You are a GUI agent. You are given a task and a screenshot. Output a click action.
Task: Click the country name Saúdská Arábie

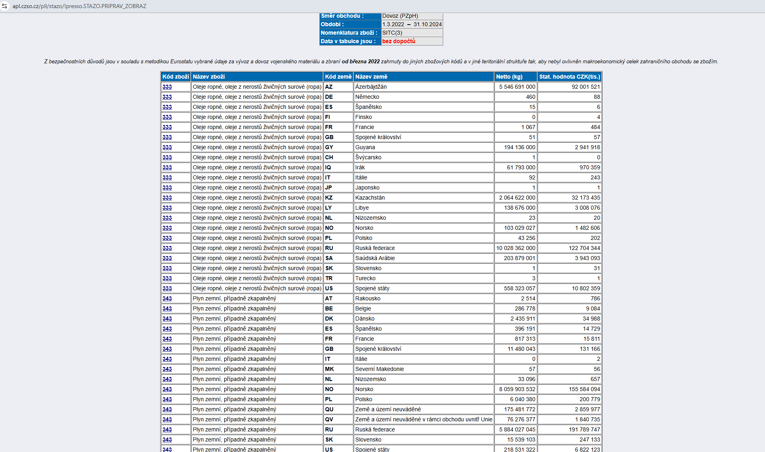coord(375,258)
